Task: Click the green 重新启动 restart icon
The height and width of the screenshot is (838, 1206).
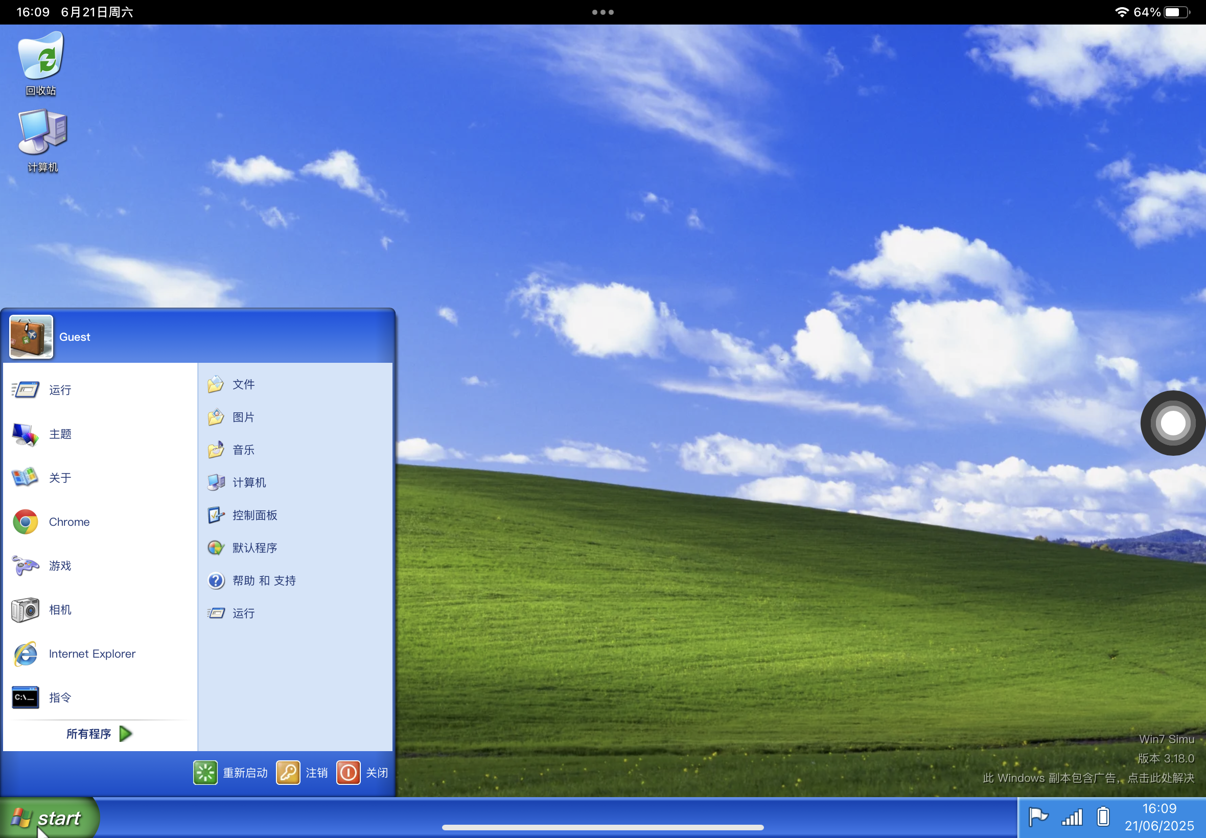Action: (x=205, y=773)
